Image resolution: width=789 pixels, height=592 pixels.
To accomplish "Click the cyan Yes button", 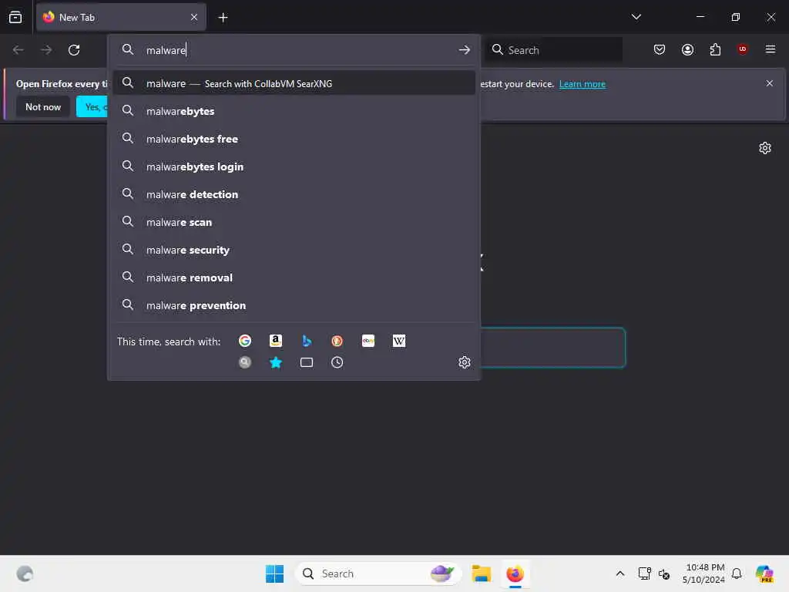I will tap(92, 107).
